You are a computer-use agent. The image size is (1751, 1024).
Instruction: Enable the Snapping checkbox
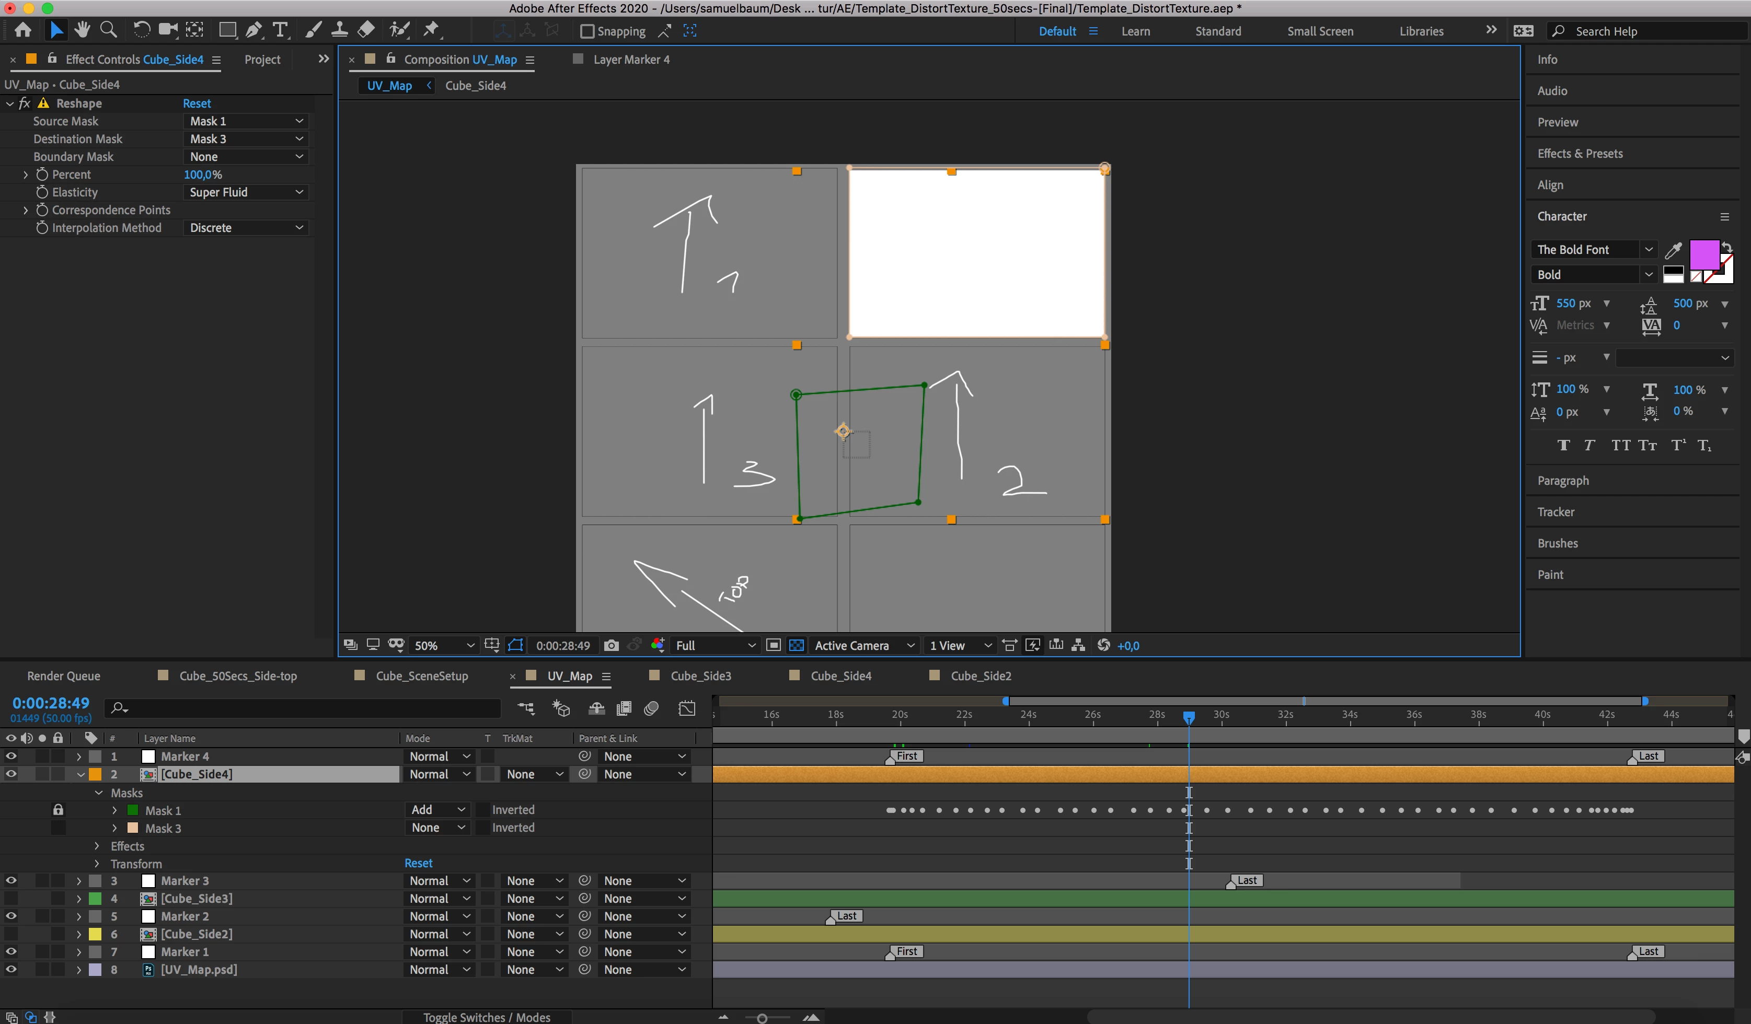(587, 31)
